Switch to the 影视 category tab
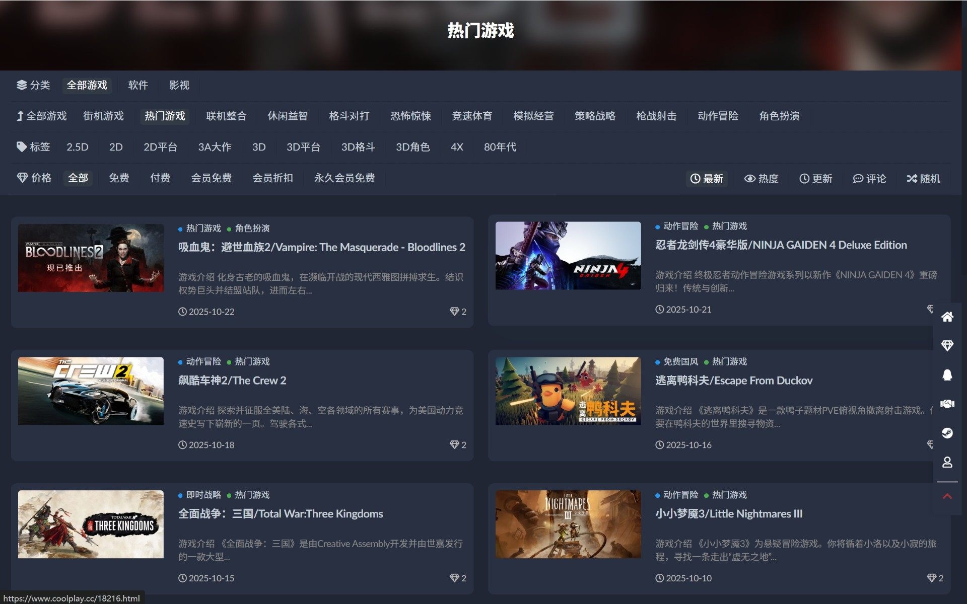 click(x=179, y=85)
